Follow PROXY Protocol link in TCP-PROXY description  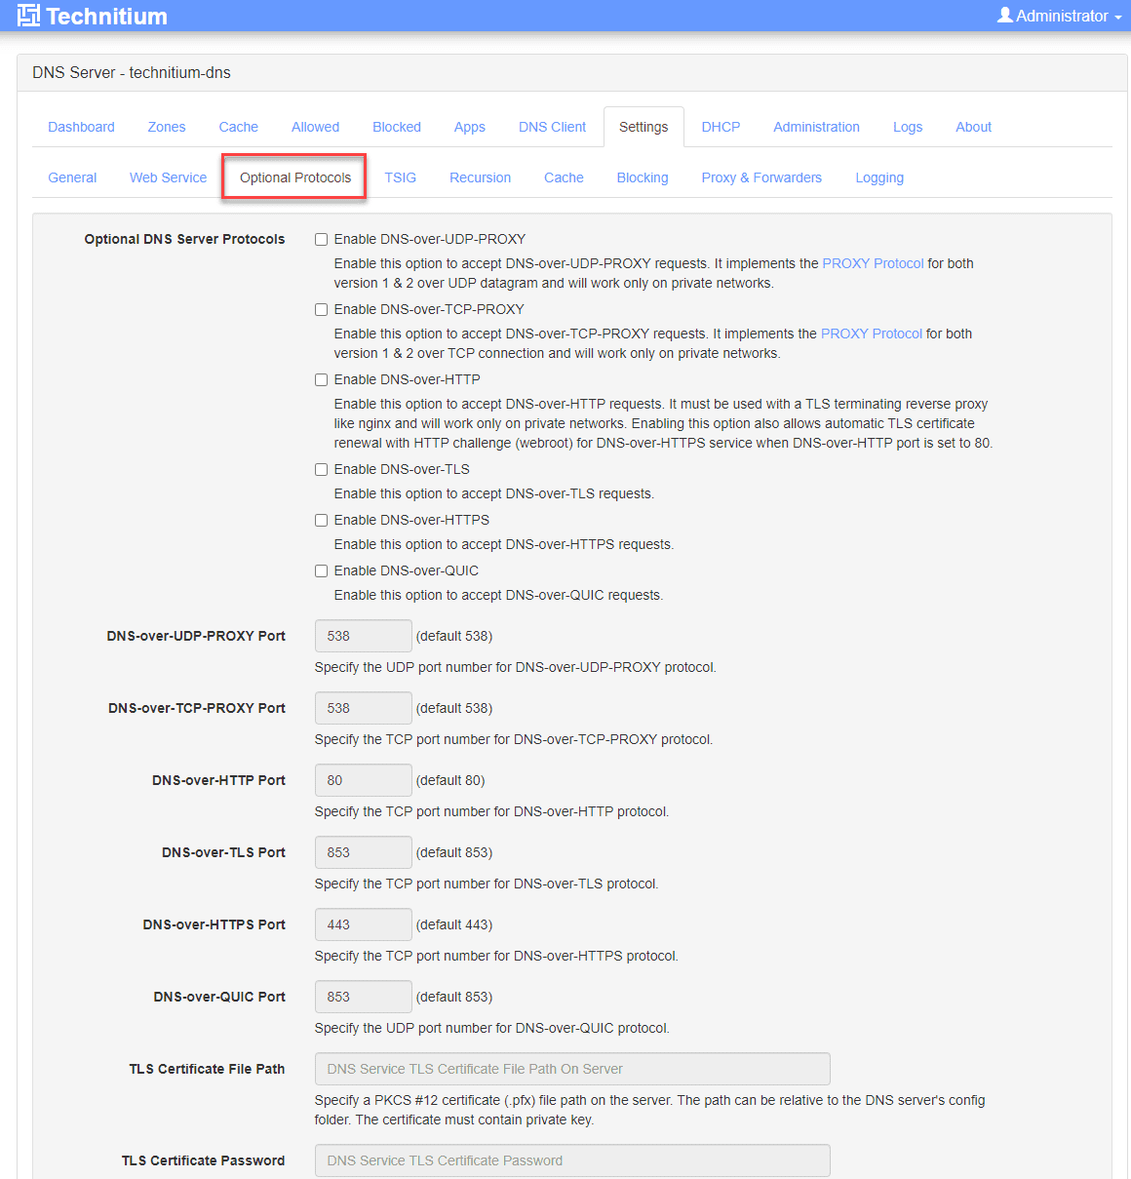[x=872, y=334]
